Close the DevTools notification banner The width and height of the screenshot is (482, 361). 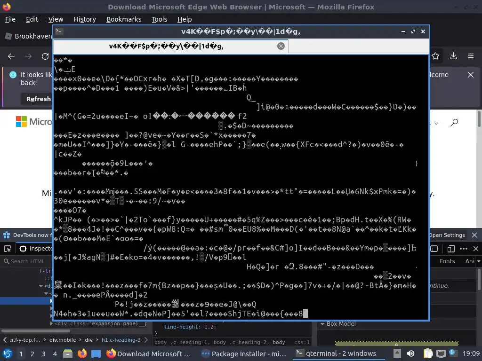(474, 235)
